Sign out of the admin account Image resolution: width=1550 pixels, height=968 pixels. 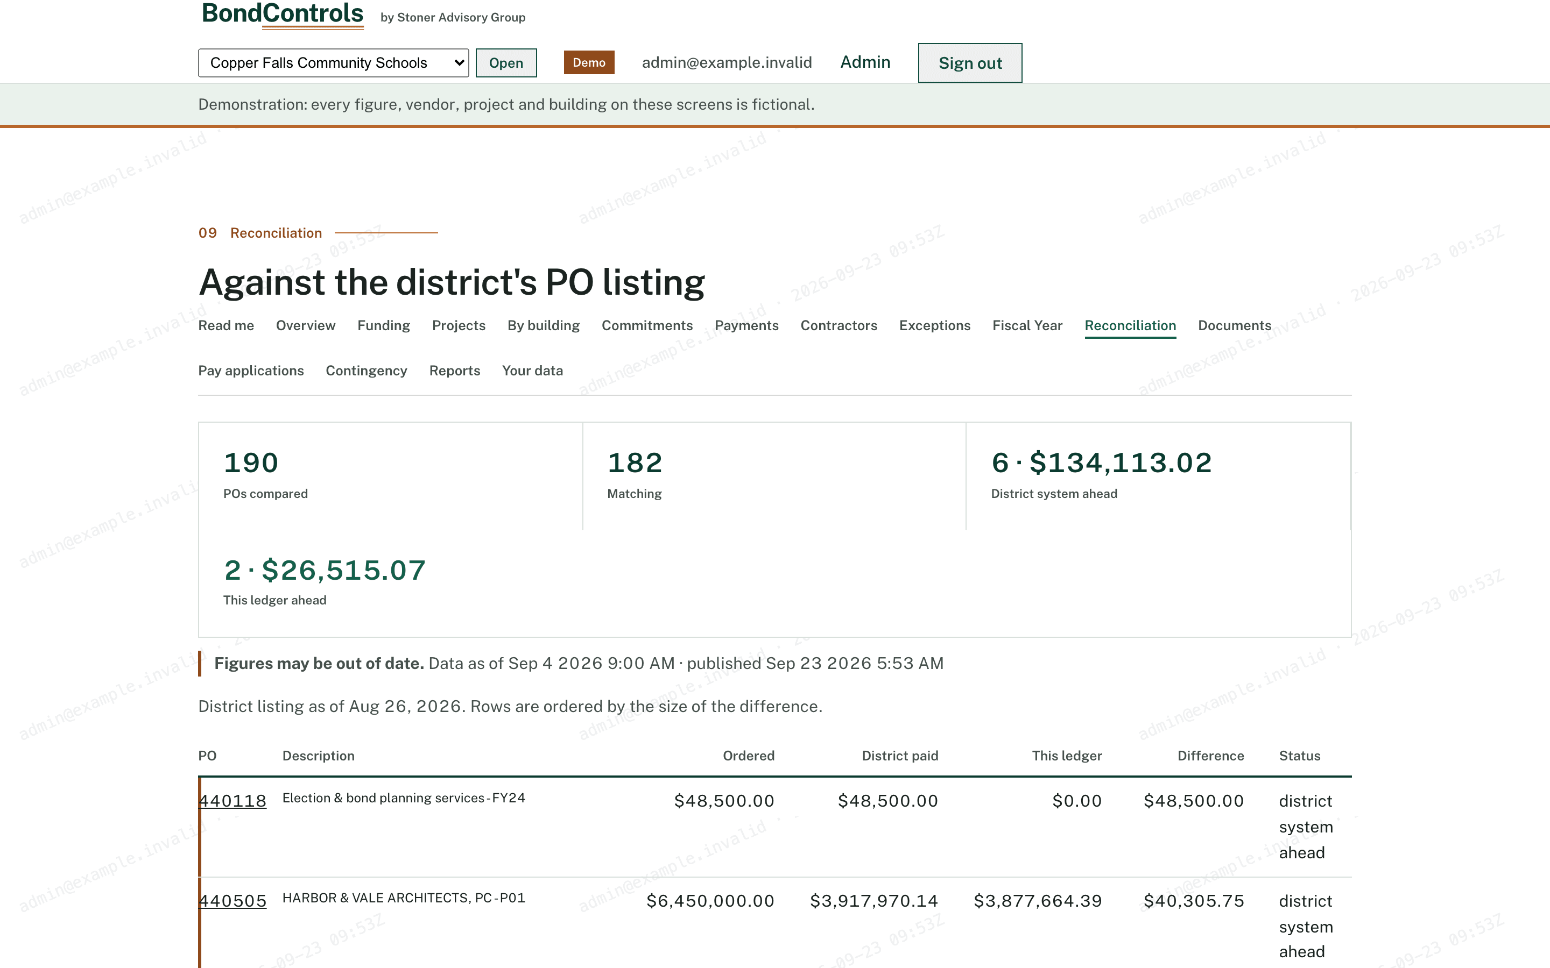[970, 63]
